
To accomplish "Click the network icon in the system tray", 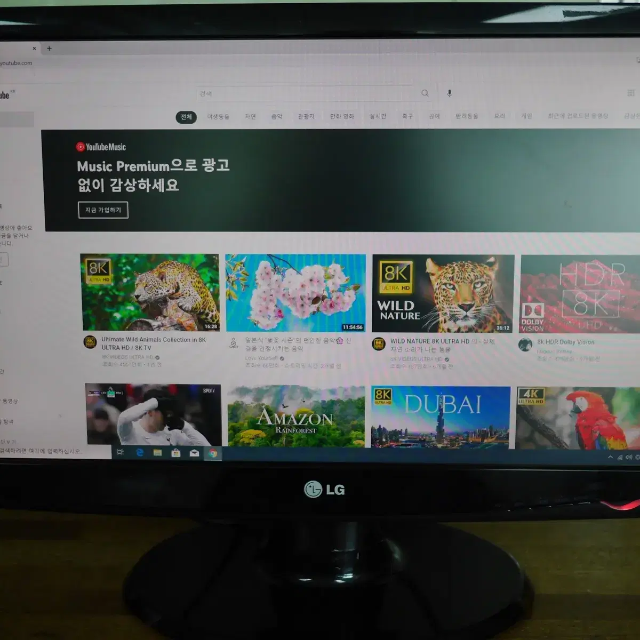I will point(620,457).
